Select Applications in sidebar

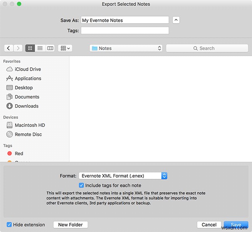(x=24, y=79)
